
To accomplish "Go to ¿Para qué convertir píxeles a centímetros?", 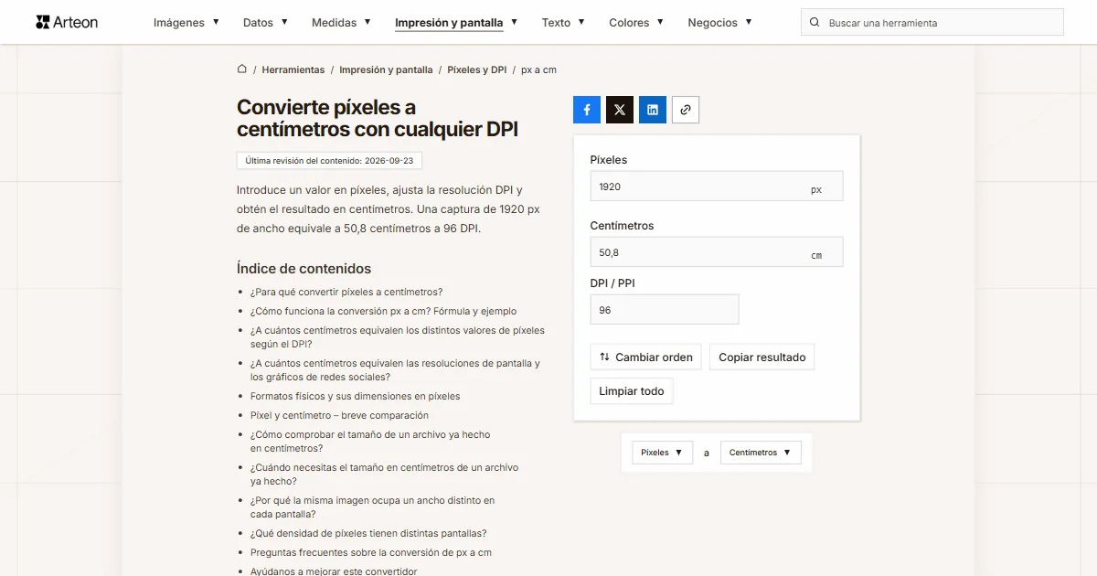I will (346, 292).
